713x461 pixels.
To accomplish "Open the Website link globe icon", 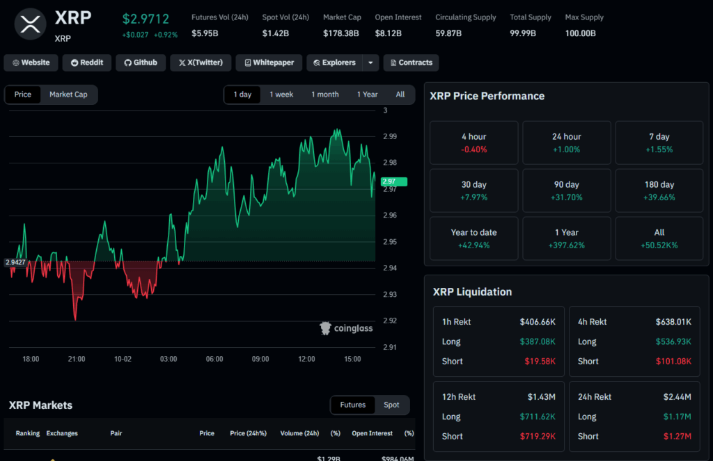I will [x=16, y=63].
